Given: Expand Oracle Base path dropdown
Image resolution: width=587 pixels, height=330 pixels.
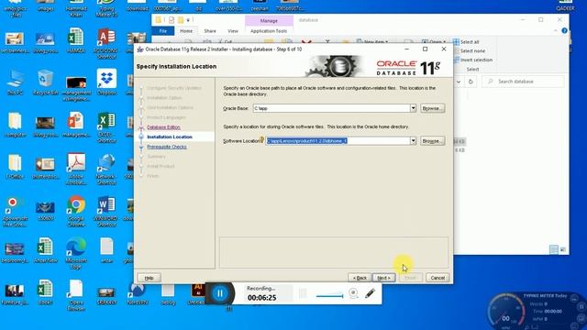Looking at the screenshot, I should [413, 108].
